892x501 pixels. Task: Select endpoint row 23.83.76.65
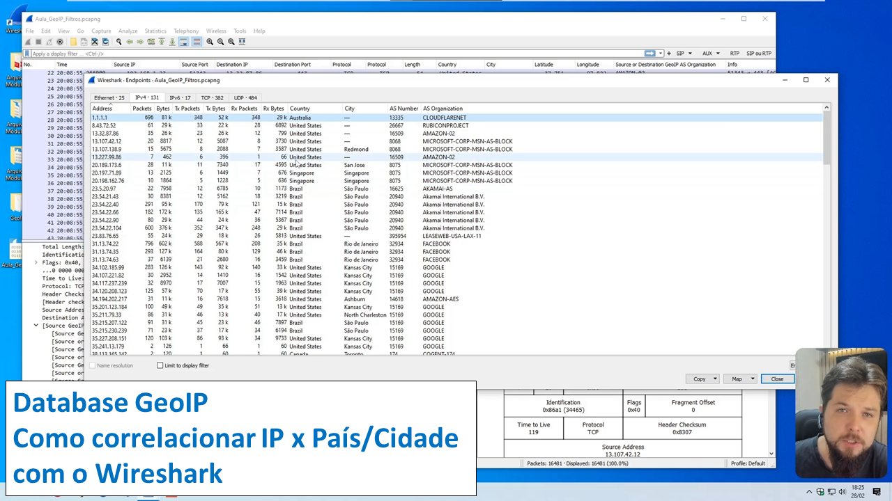[x=456, y=236]
